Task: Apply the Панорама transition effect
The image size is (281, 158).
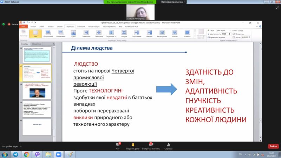Action: click(x=99, y=34)
